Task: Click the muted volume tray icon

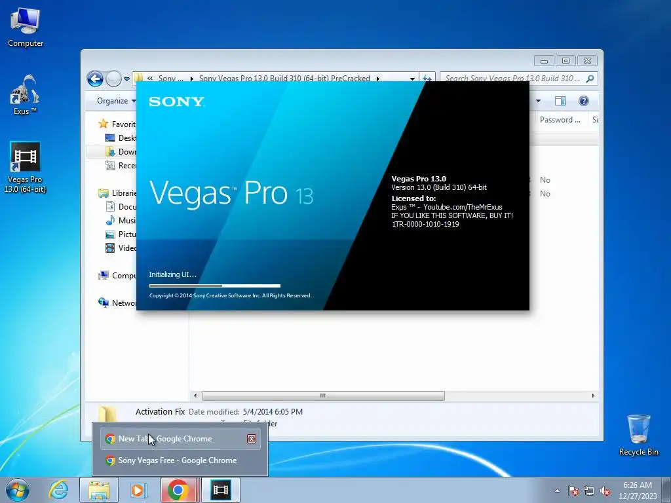Action: pos(605,491)
